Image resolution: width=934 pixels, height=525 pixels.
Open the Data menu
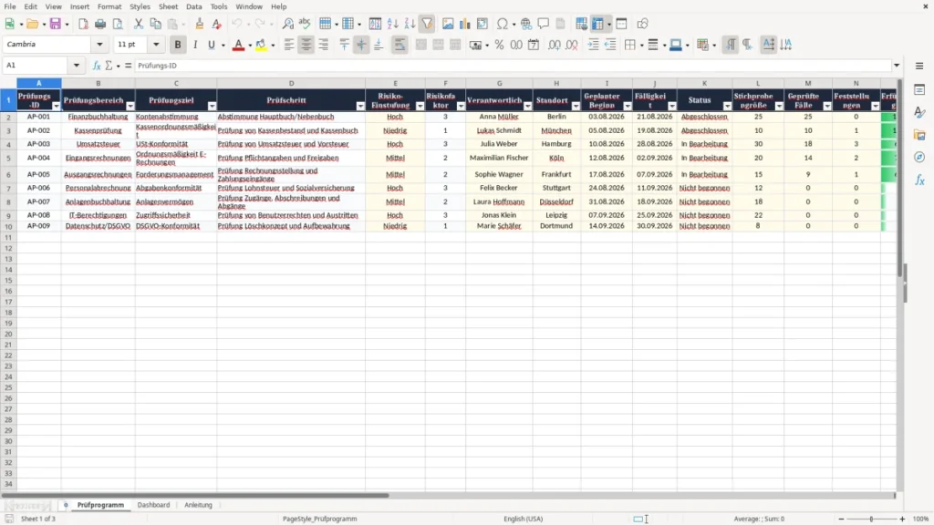193,6
